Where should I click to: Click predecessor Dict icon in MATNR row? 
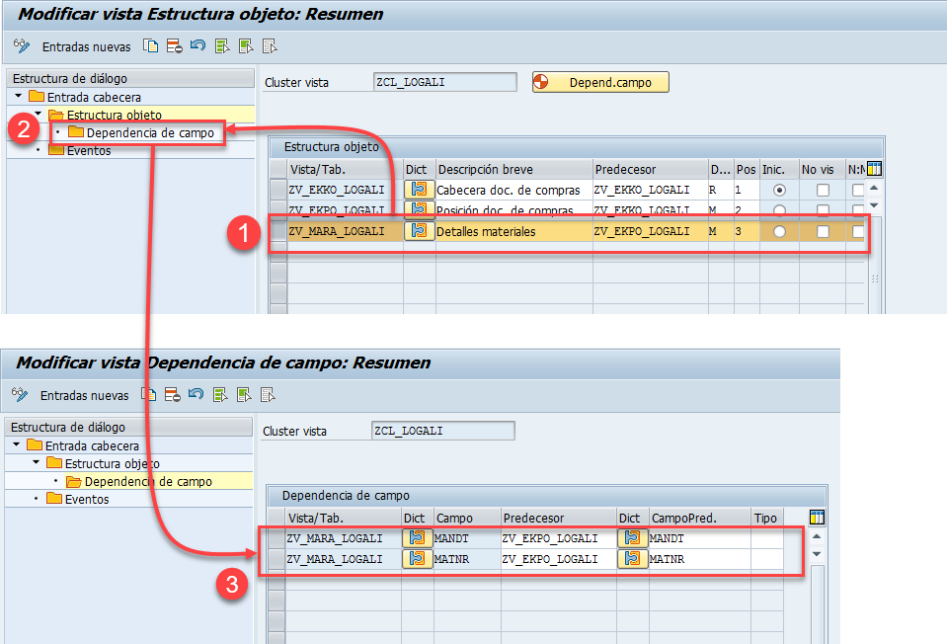click(x=632, y=559)
